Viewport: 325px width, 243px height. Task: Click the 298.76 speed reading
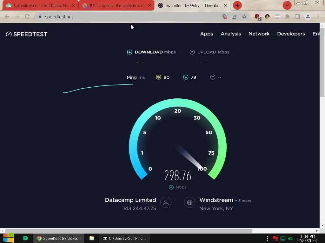point(178,176)
